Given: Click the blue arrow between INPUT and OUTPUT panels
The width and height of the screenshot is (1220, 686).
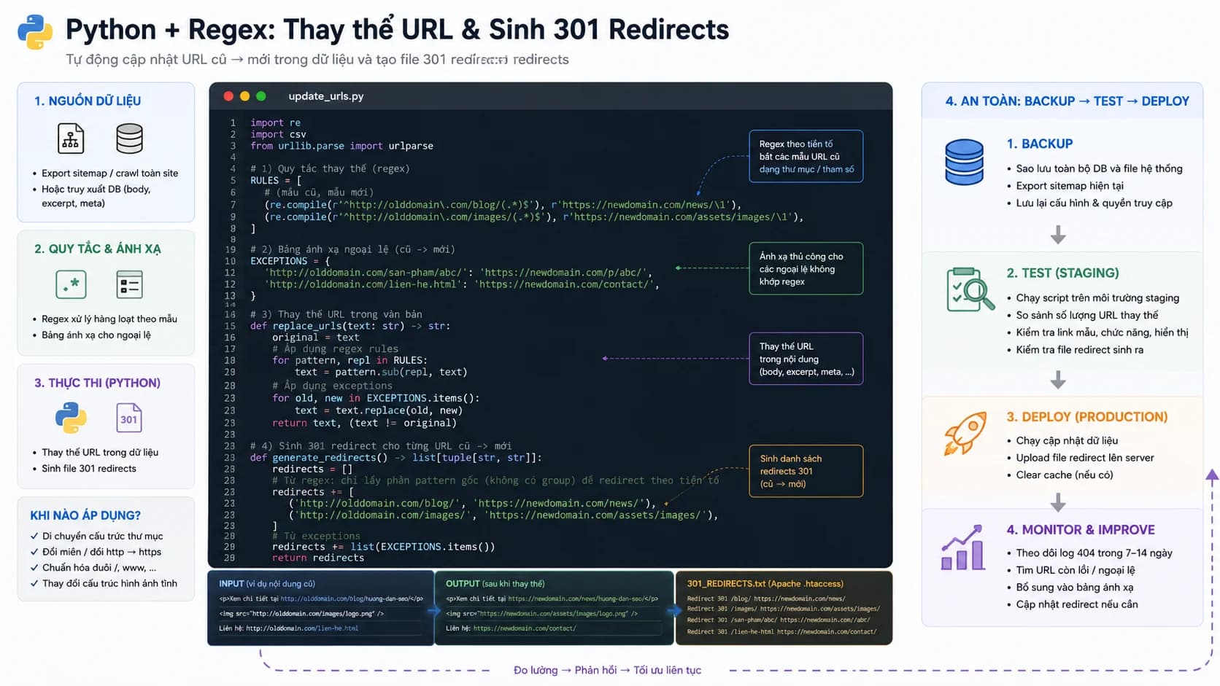Looking at the screenshot, I should coord(434,610).
